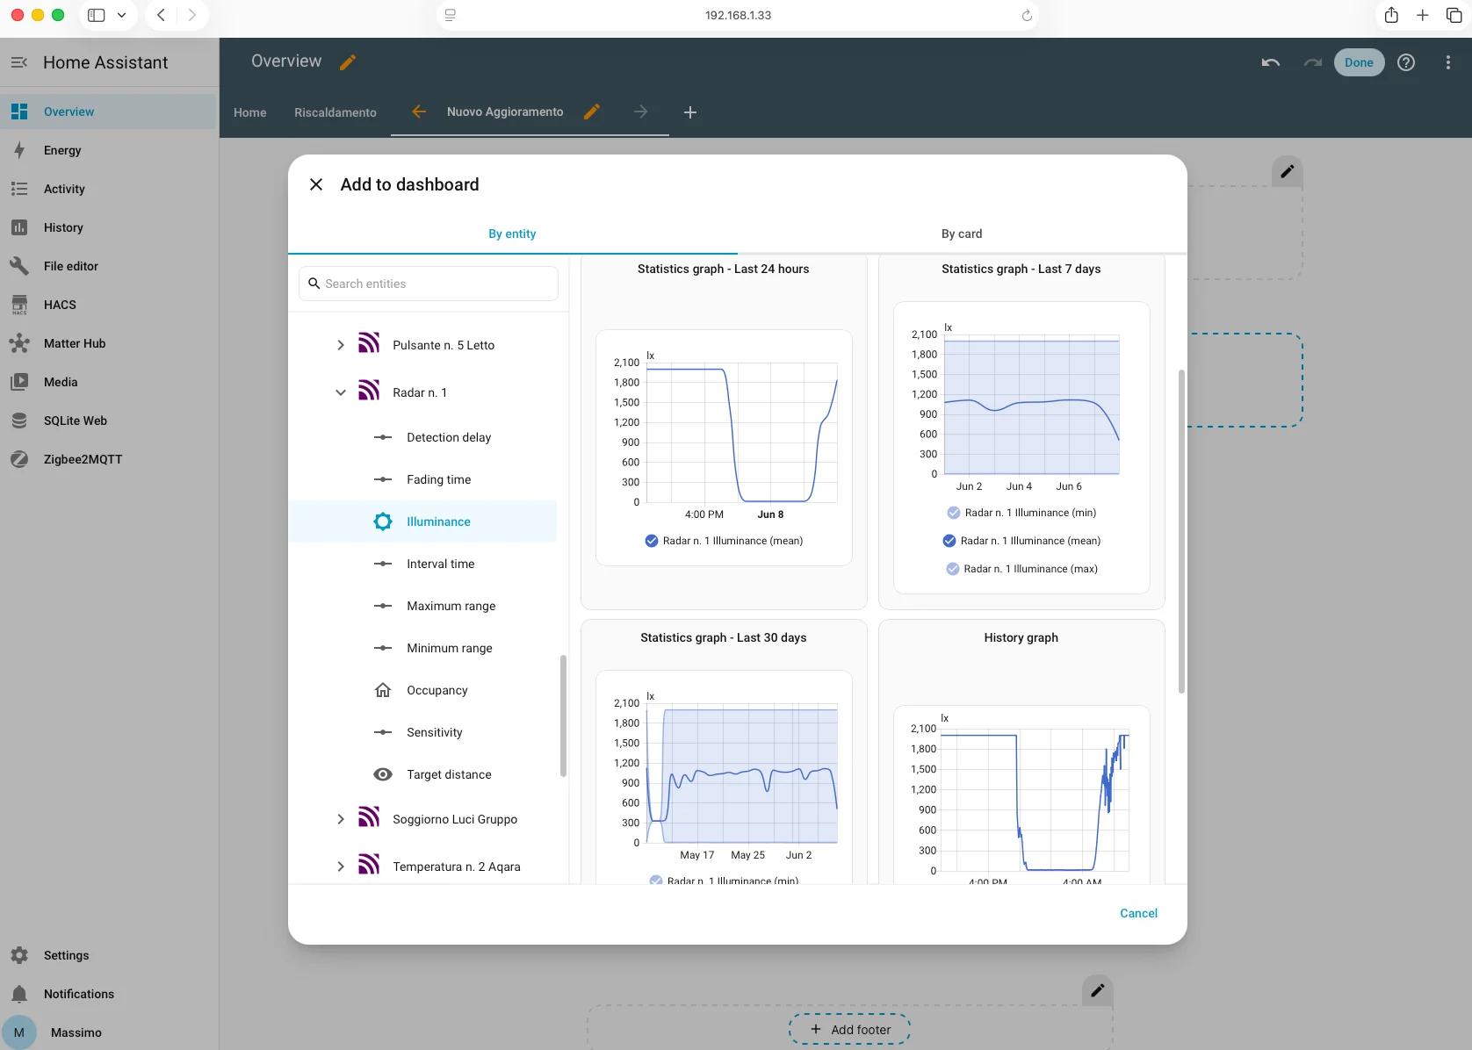This screenshot has width=1472, height=1050.
Task: Click Cancel in the dialog
Action: [1138, 913]
